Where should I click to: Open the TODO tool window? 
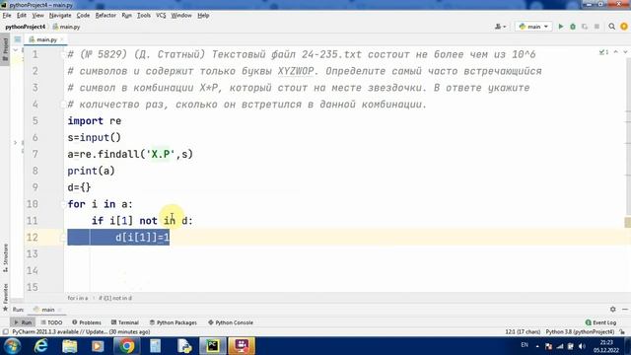pyautogui.click(x=51, y=322)
